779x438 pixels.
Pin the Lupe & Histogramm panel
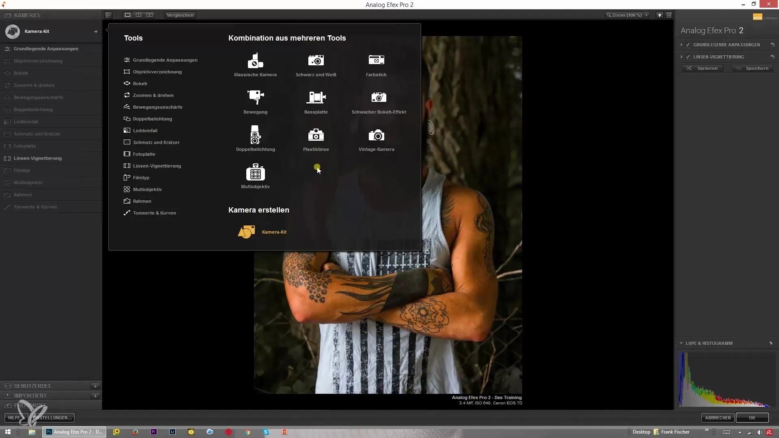point(771,343)
